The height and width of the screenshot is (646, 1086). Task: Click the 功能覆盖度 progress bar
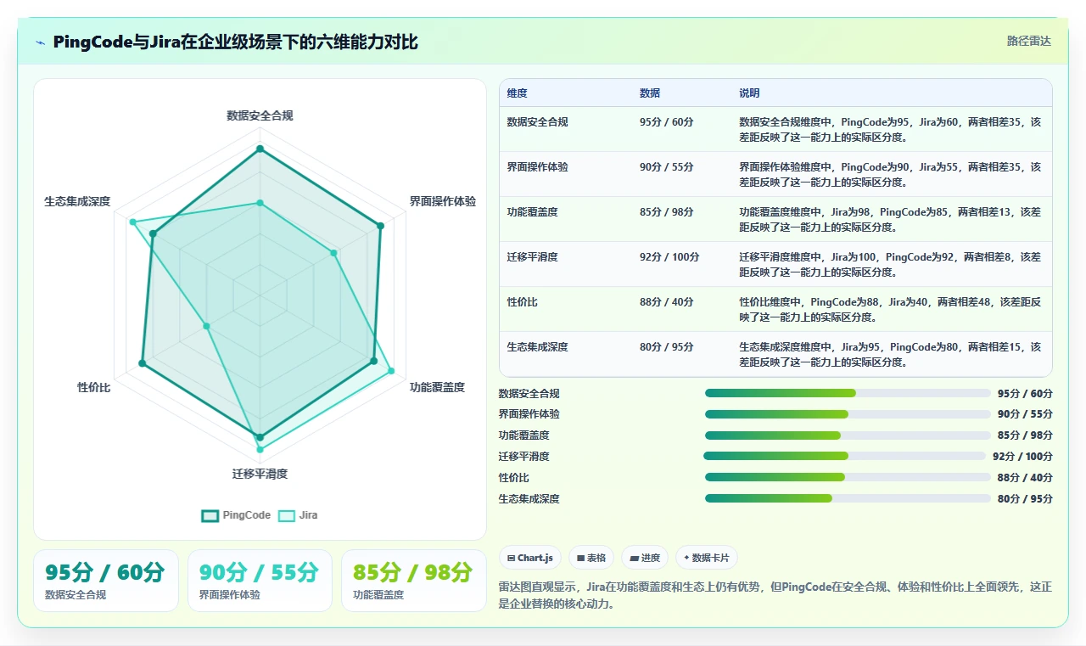coord(848,435)
